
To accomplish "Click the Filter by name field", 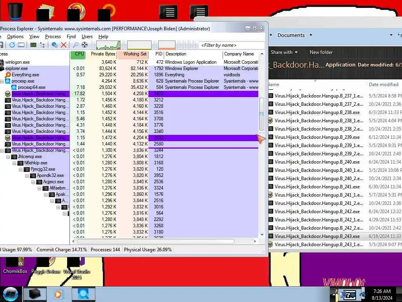I will click(x=232, y=45).
